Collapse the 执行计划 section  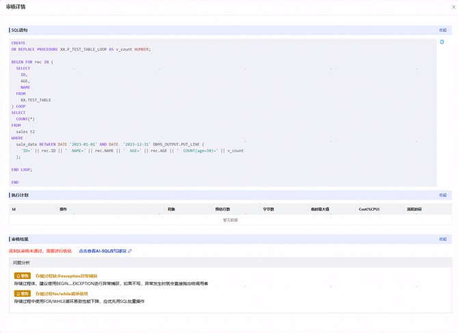pyautogui.click(x=442, y=195)
